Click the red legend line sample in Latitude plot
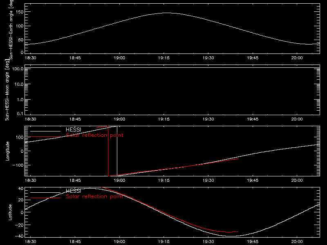This screenshot has height=245, width=327. click(45, 198)
